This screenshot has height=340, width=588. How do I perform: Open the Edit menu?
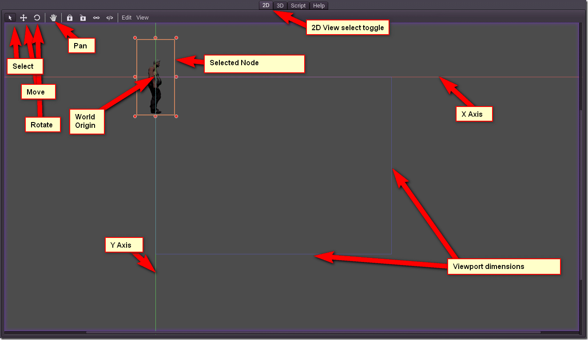(x=126, y=17)
